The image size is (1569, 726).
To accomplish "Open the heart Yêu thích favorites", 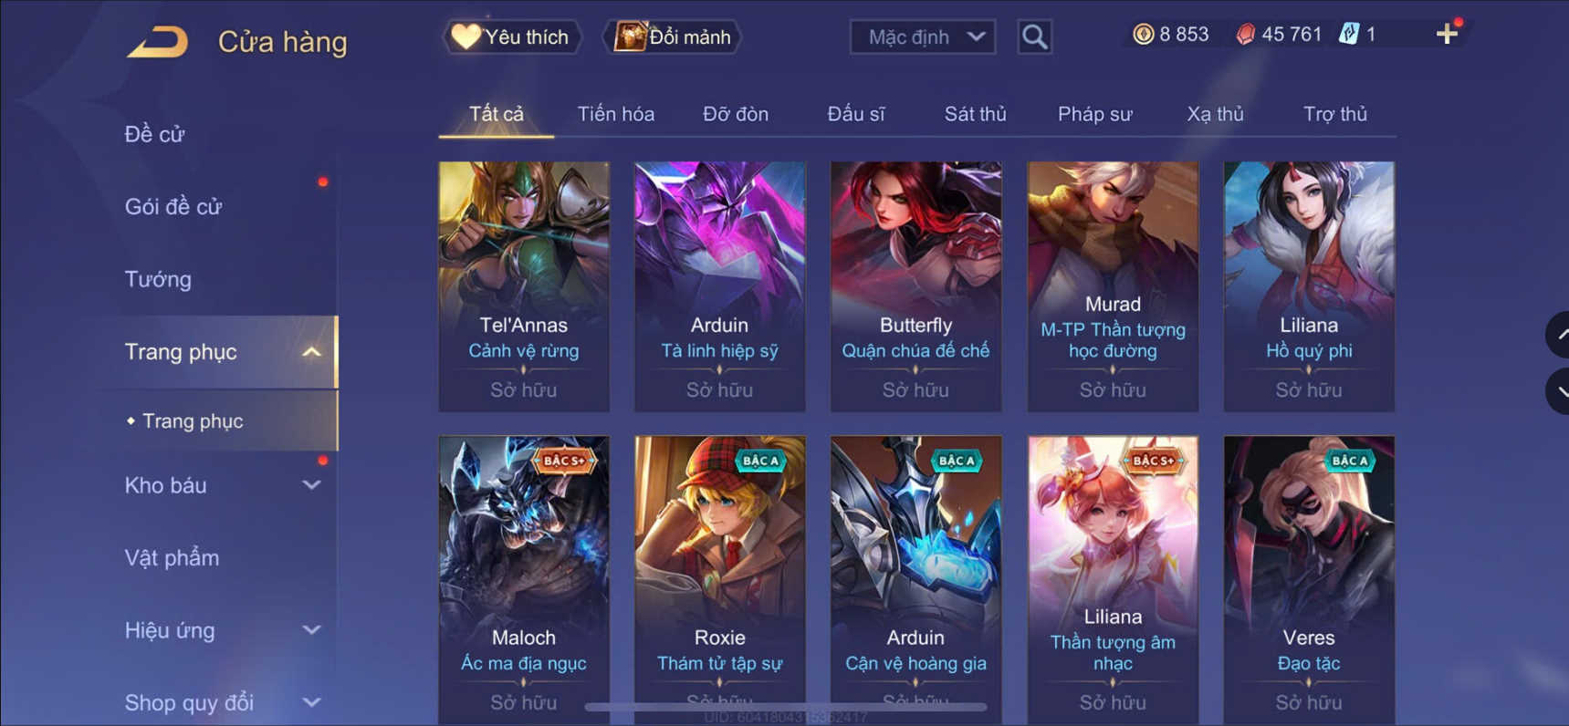I will coord(512,37).
